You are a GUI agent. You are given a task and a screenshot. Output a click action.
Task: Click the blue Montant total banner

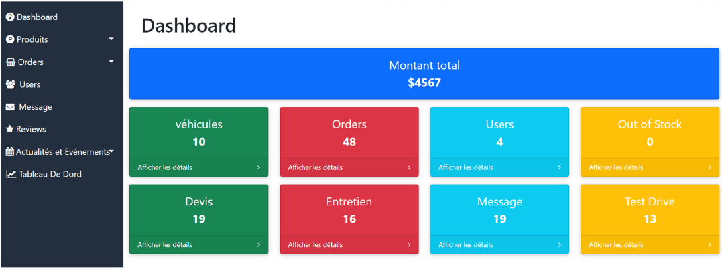pyautogui.click(x=424, y=74)
